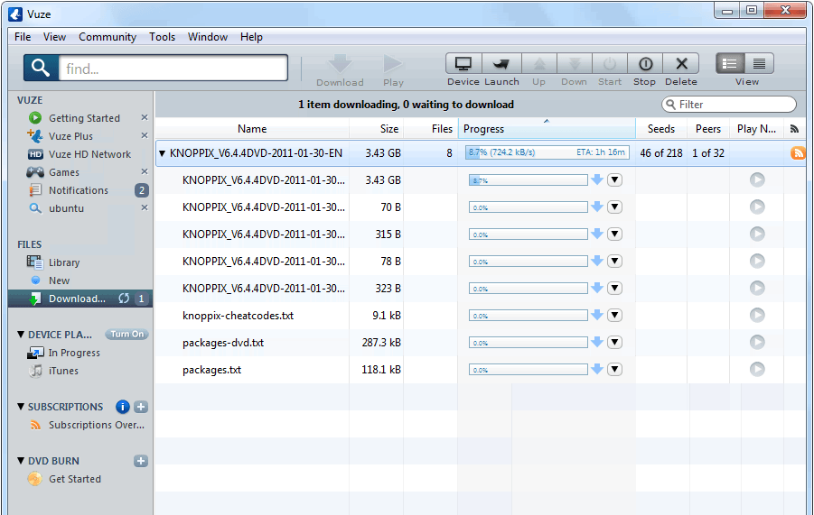
Task: Click the Launch toolbar icon
Action: (x=501, y=64)
